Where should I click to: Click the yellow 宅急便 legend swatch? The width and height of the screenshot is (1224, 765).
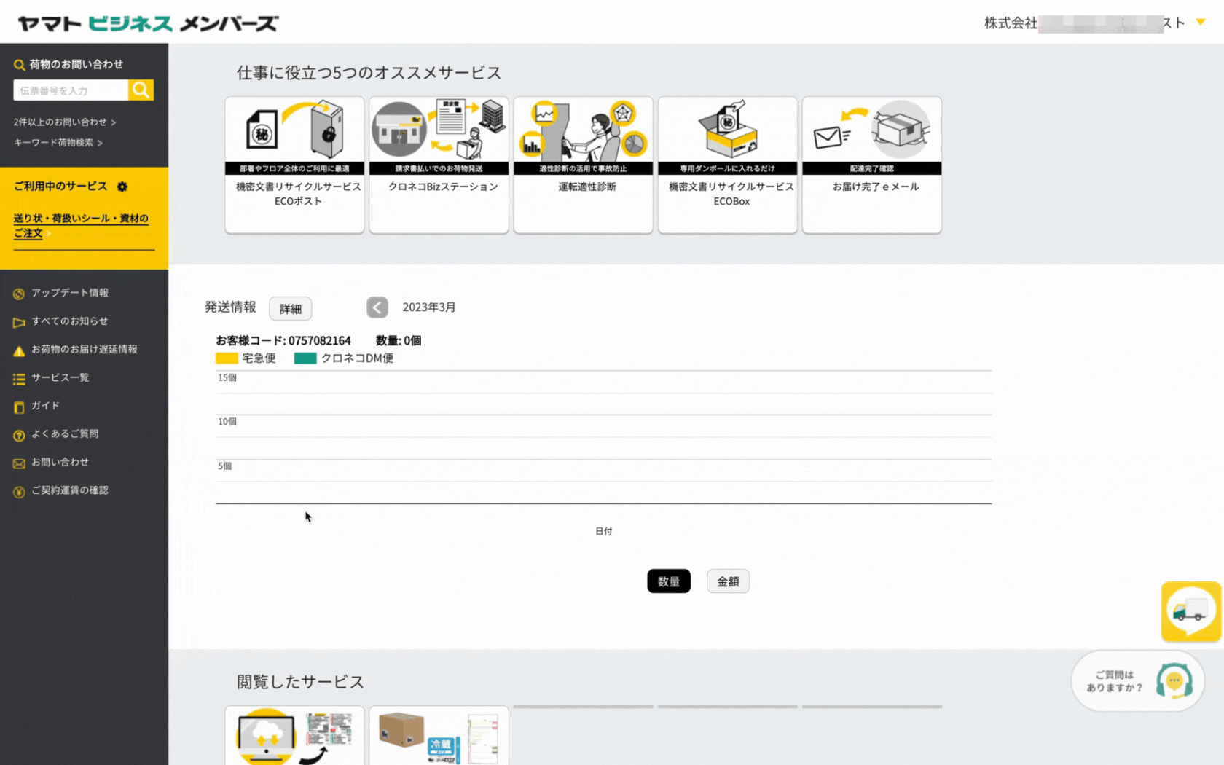227,358
